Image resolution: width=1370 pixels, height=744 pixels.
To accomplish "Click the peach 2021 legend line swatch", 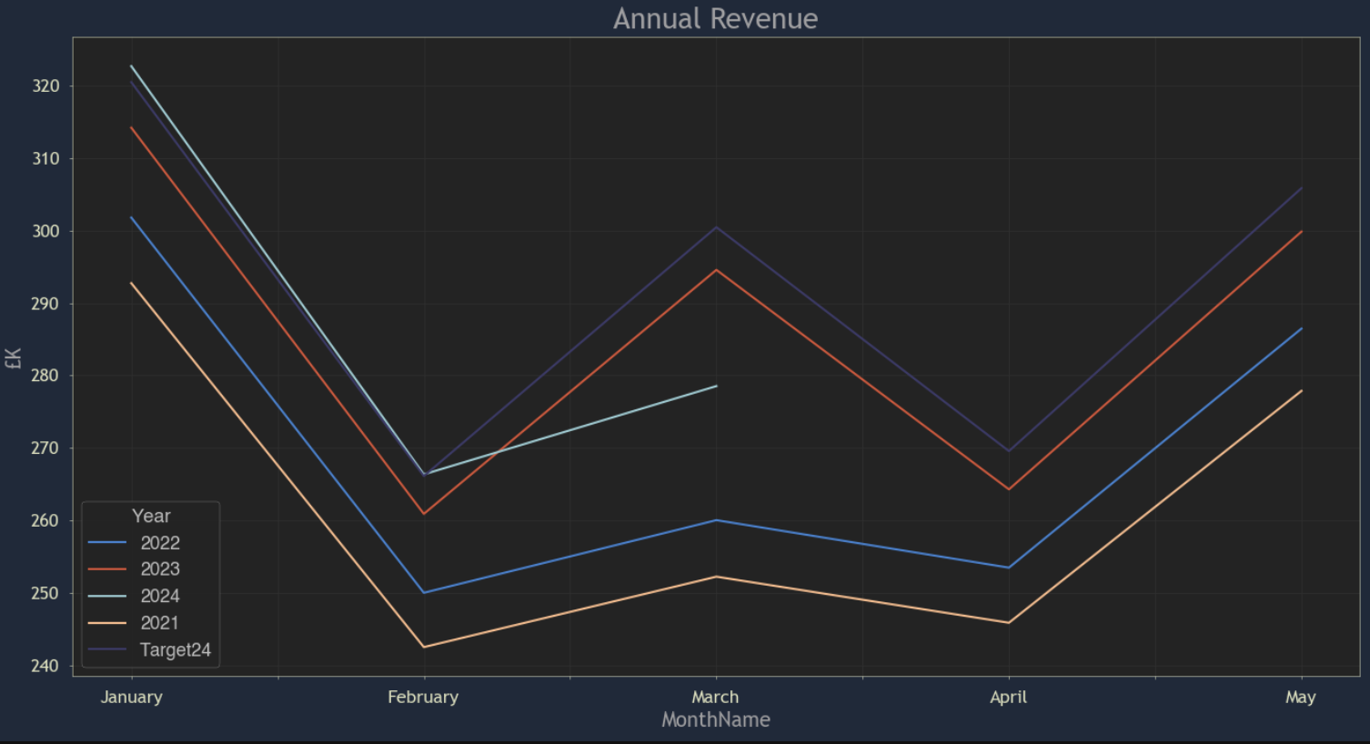I will point(107,623).
